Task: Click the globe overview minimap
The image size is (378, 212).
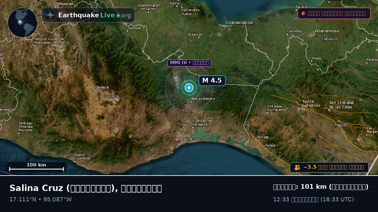Action: 22,23
